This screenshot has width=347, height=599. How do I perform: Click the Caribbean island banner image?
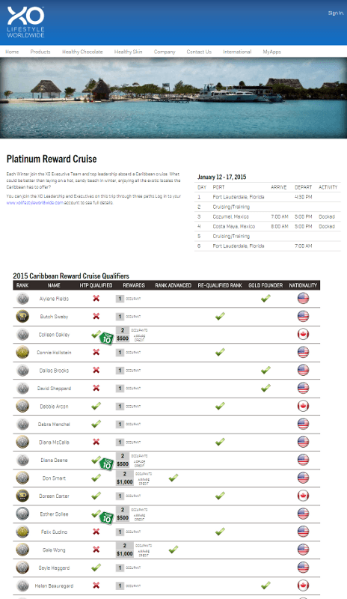(173, 98)
